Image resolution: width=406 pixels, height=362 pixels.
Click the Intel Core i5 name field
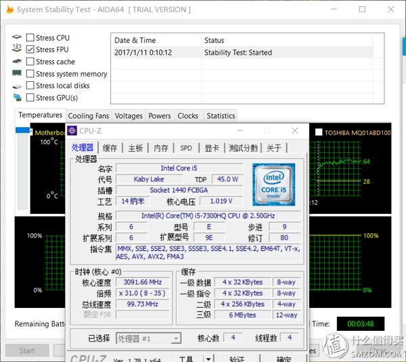click(179, 168)
